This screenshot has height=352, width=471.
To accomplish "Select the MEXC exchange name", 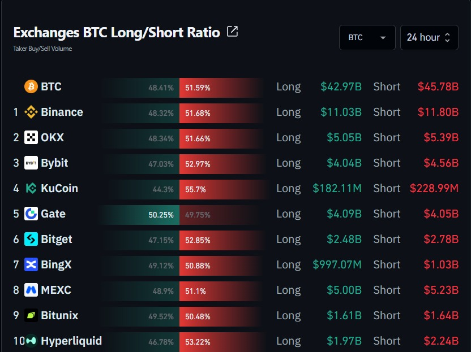I will point(56,290).
